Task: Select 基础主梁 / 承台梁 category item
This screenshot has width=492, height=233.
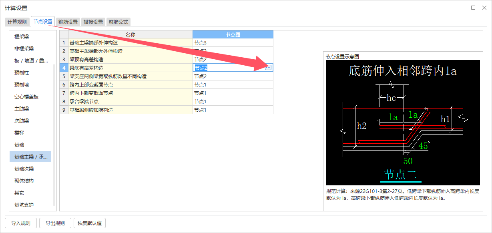Action: (x=30, y=157)
